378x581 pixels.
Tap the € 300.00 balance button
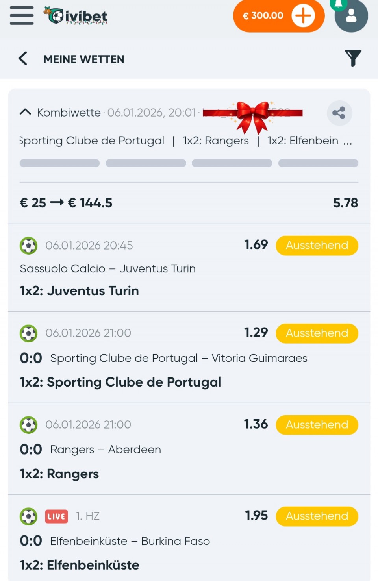click(263, 16)
